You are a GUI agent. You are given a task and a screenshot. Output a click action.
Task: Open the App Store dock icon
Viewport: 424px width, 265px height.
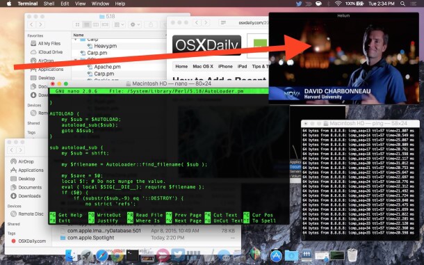pyautogui.click(x=276, y=256)
